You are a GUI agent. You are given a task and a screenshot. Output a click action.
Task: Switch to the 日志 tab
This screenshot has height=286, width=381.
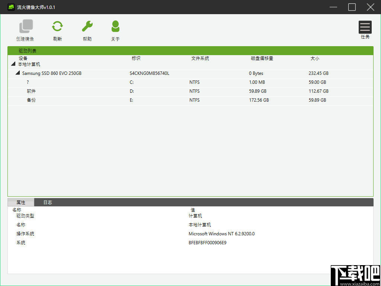point(48,202)
